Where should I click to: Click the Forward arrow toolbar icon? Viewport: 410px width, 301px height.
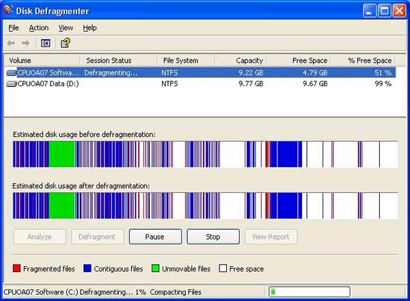26,43
